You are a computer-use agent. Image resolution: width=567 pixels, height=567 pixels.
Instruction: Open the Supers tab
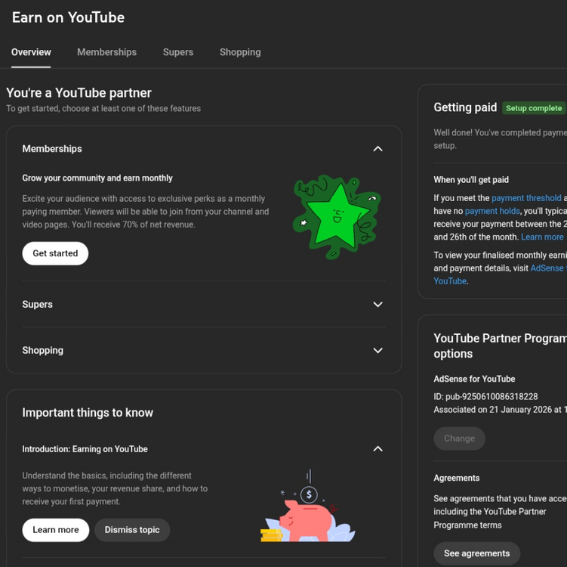pyautogui.click(x=178, y=52)
